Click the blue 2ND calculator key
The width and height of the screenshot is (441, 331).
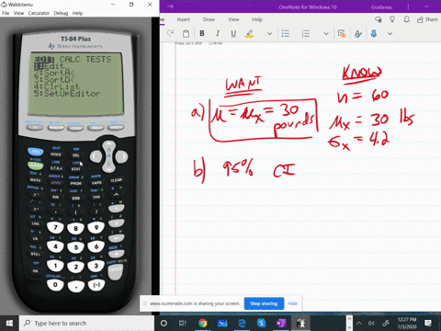tap(36, 152)
